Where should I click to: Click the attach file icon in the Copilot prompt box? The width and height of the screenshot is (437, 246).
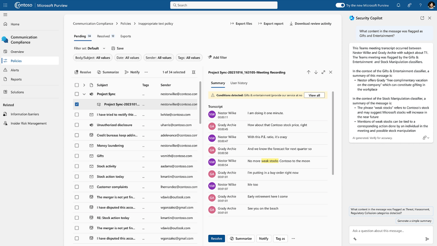(x=355, y=239)
